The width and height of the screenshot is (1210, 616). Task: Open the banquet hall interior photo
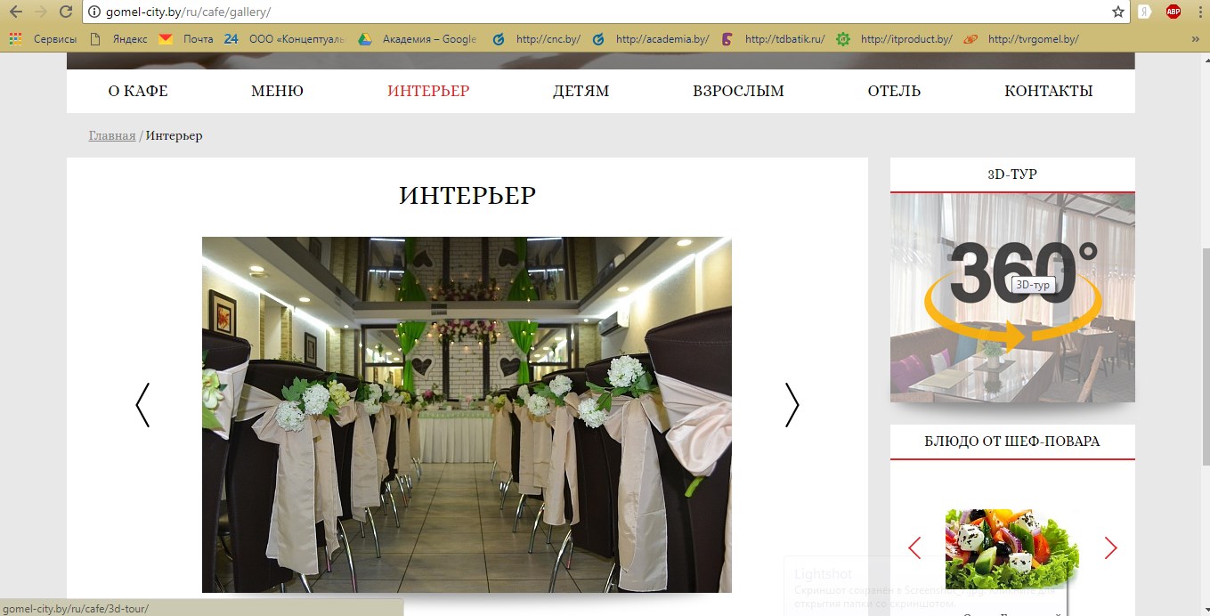[x=467, y=415]
